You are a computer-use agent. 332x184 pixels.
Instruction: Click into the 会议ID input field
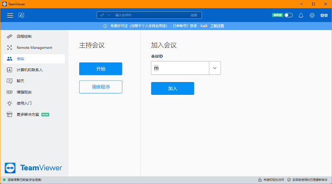click(x=180, y=68)
